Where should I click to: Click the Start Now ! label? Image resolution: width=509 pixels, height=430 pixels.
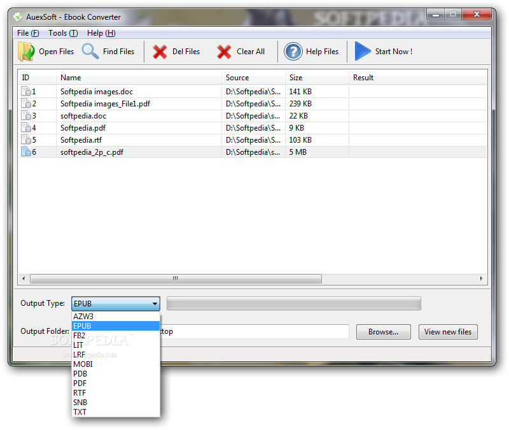(394, 52)
